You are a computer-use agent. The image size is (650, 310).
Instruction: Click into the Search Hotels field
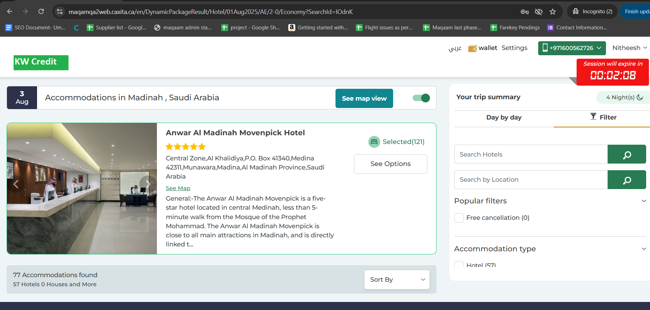pyautogui.click(x=530, y=154)
